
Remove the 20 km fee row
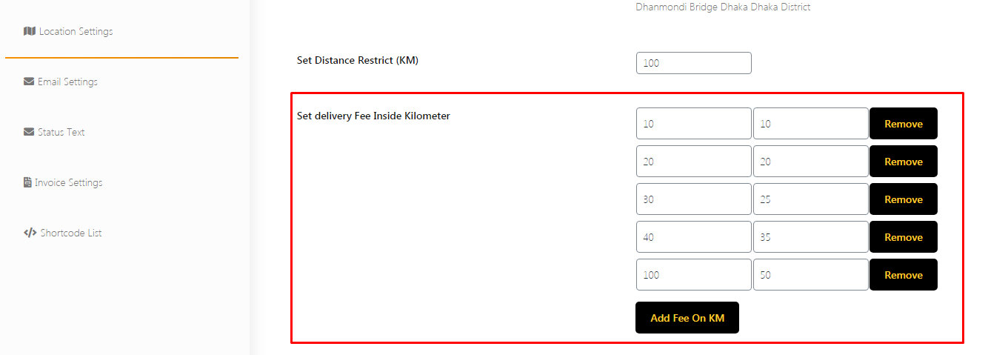903,162
